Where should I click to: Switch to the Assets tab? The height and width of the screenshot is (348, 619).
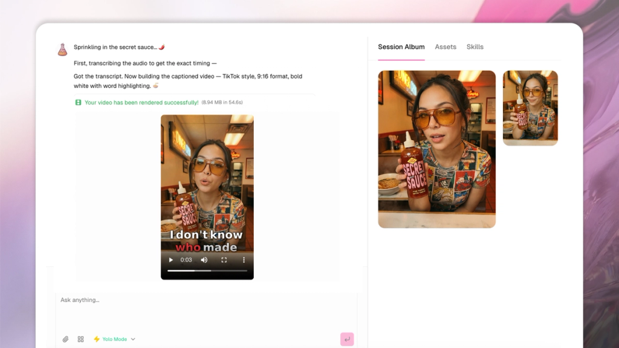446,47
